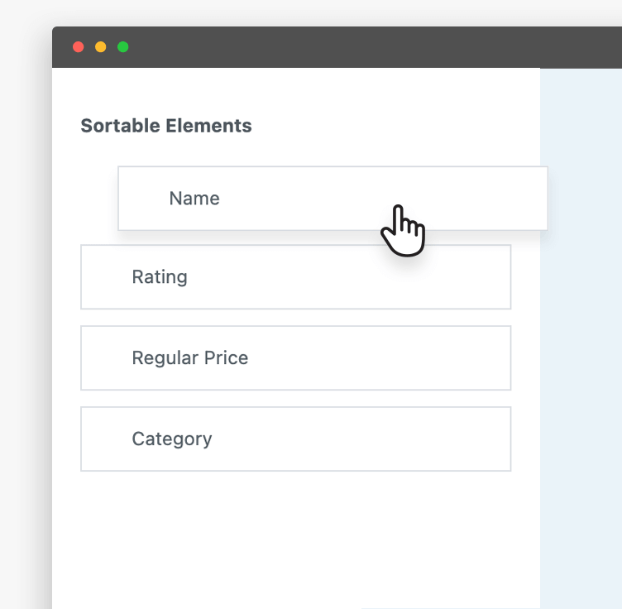This screenshot has width=622, height=609.
Task: Click the light blue side panel
Action: [581, 372]
